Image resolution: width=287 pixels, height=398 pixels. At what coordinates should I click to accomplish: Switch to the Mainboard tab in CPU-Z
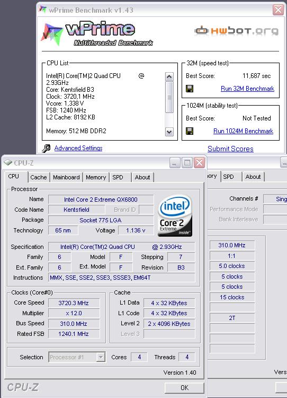click(x=66, y=177)
